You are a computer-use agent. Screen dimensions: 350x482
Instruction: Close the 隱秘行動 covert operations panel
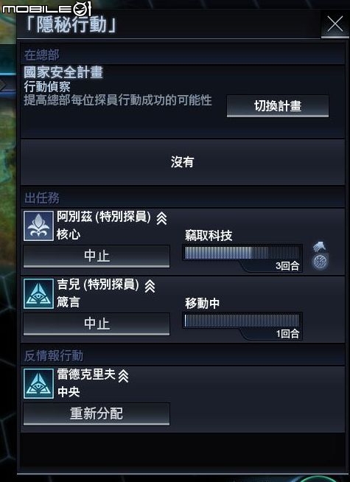click(x=335, y=24)
